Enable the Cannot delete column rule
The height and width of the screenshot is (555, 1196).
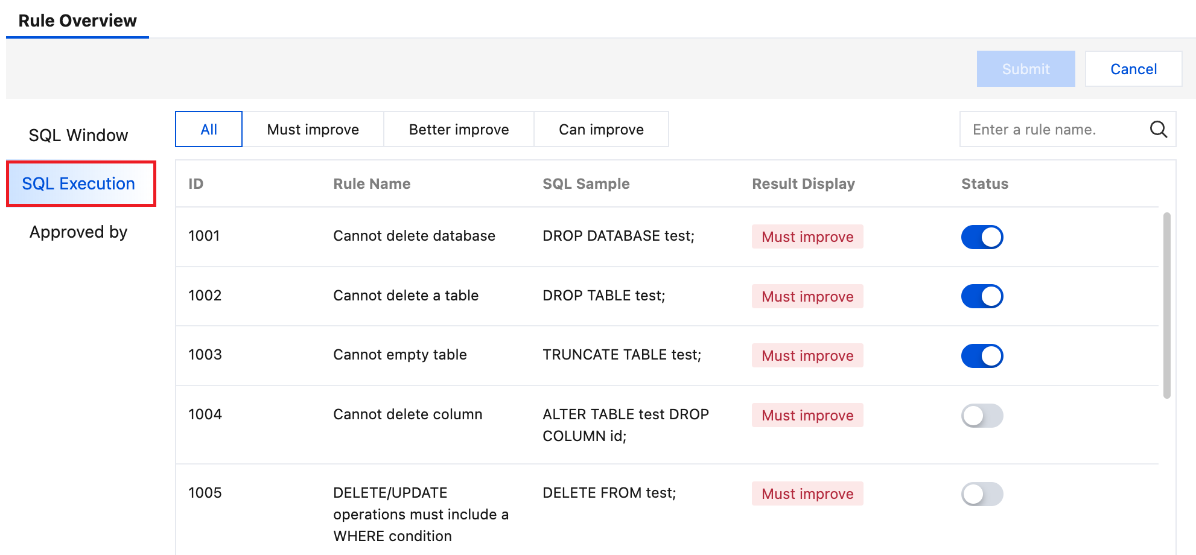982,416
